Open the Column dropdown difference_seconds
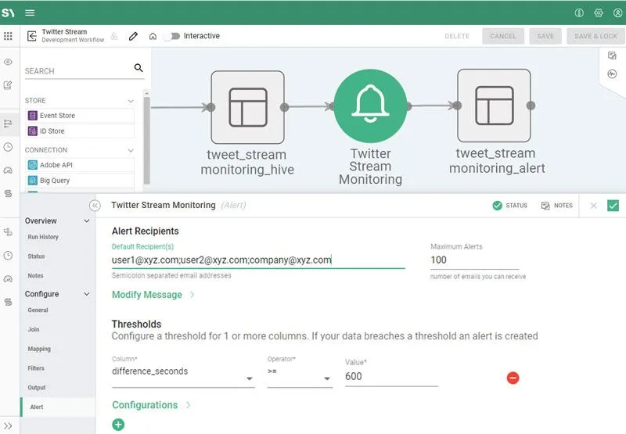The image size is (626, 434). [183, 373]
